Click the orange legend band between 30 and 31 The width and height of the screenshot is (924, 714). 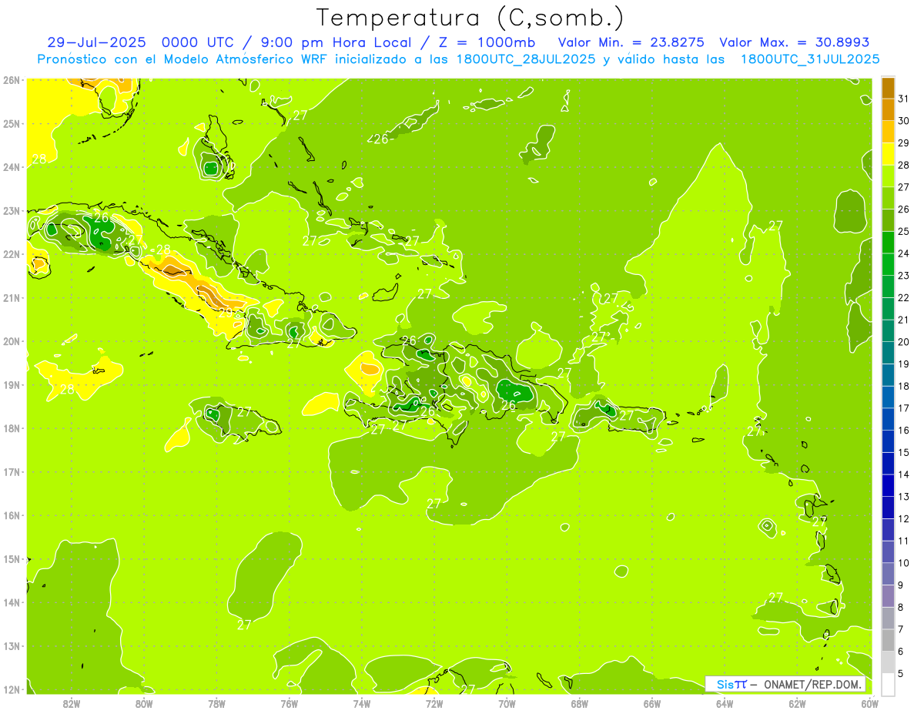tap(888, 109)
